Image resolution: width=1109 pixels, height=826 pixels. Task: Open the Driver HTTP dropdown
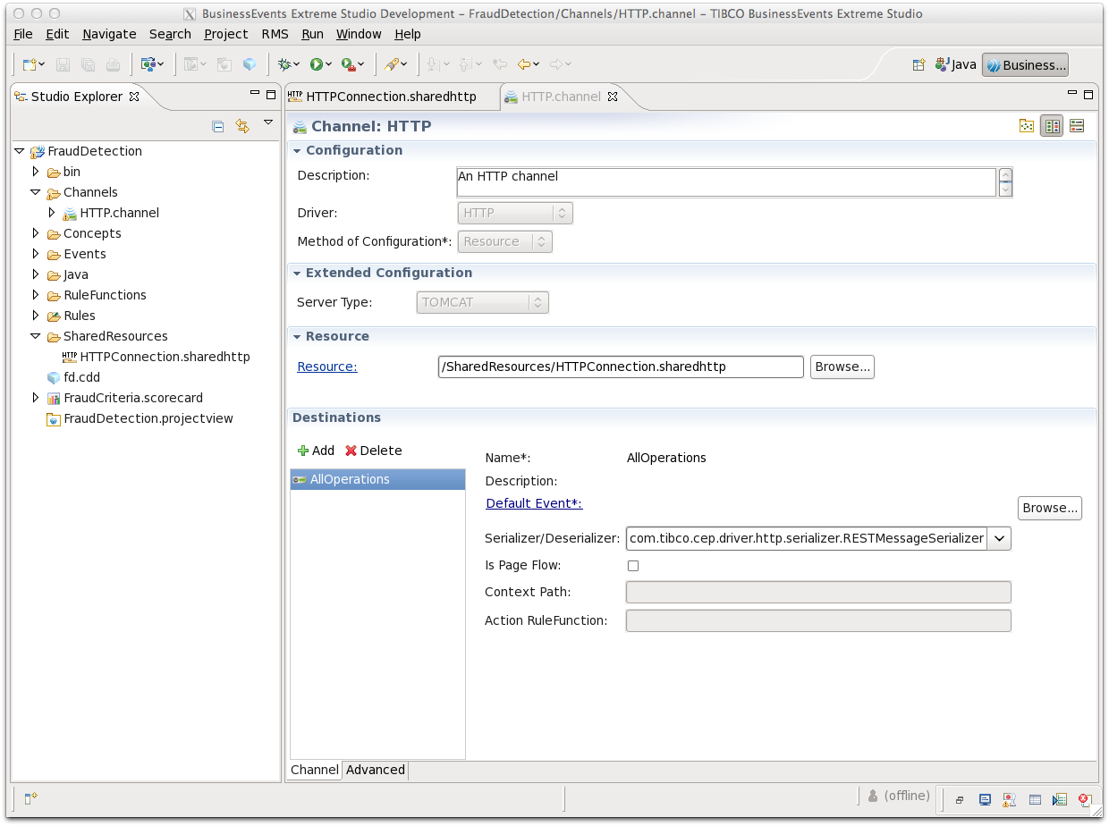(515, 213)
